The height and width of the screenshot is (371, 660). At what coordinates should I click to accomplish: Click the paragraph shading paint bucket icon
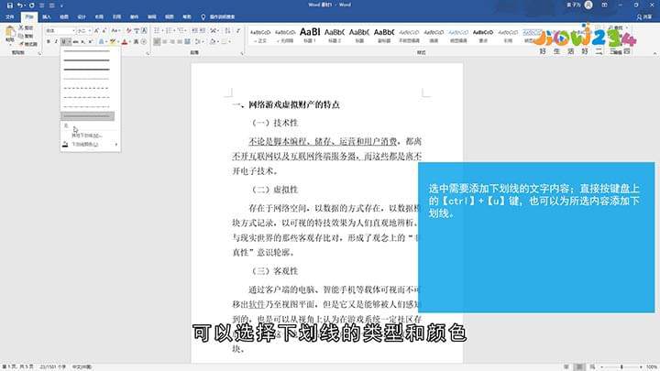tap(213, 41)
